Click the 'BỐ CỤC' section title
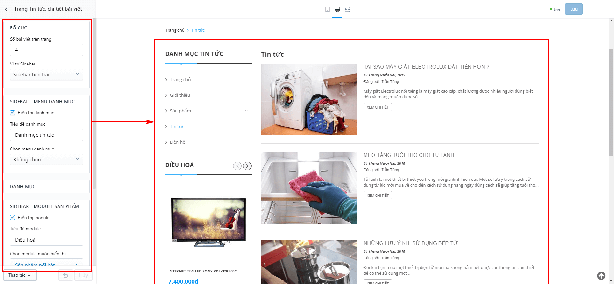 pos(18,28)
